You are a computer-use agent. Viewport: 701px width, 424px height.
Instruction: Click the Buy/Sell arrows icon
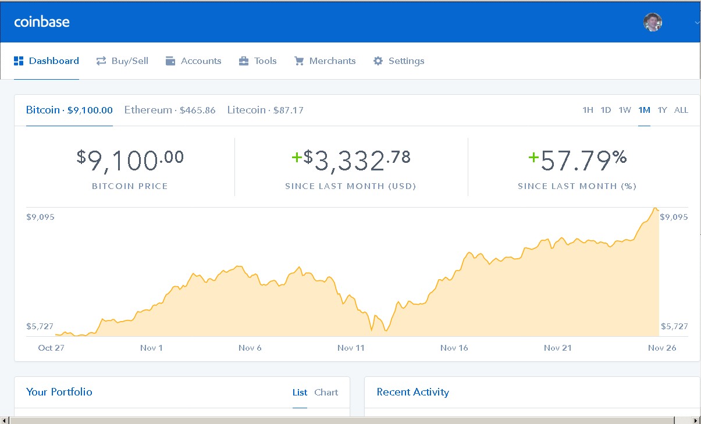(x=101, y=61)
